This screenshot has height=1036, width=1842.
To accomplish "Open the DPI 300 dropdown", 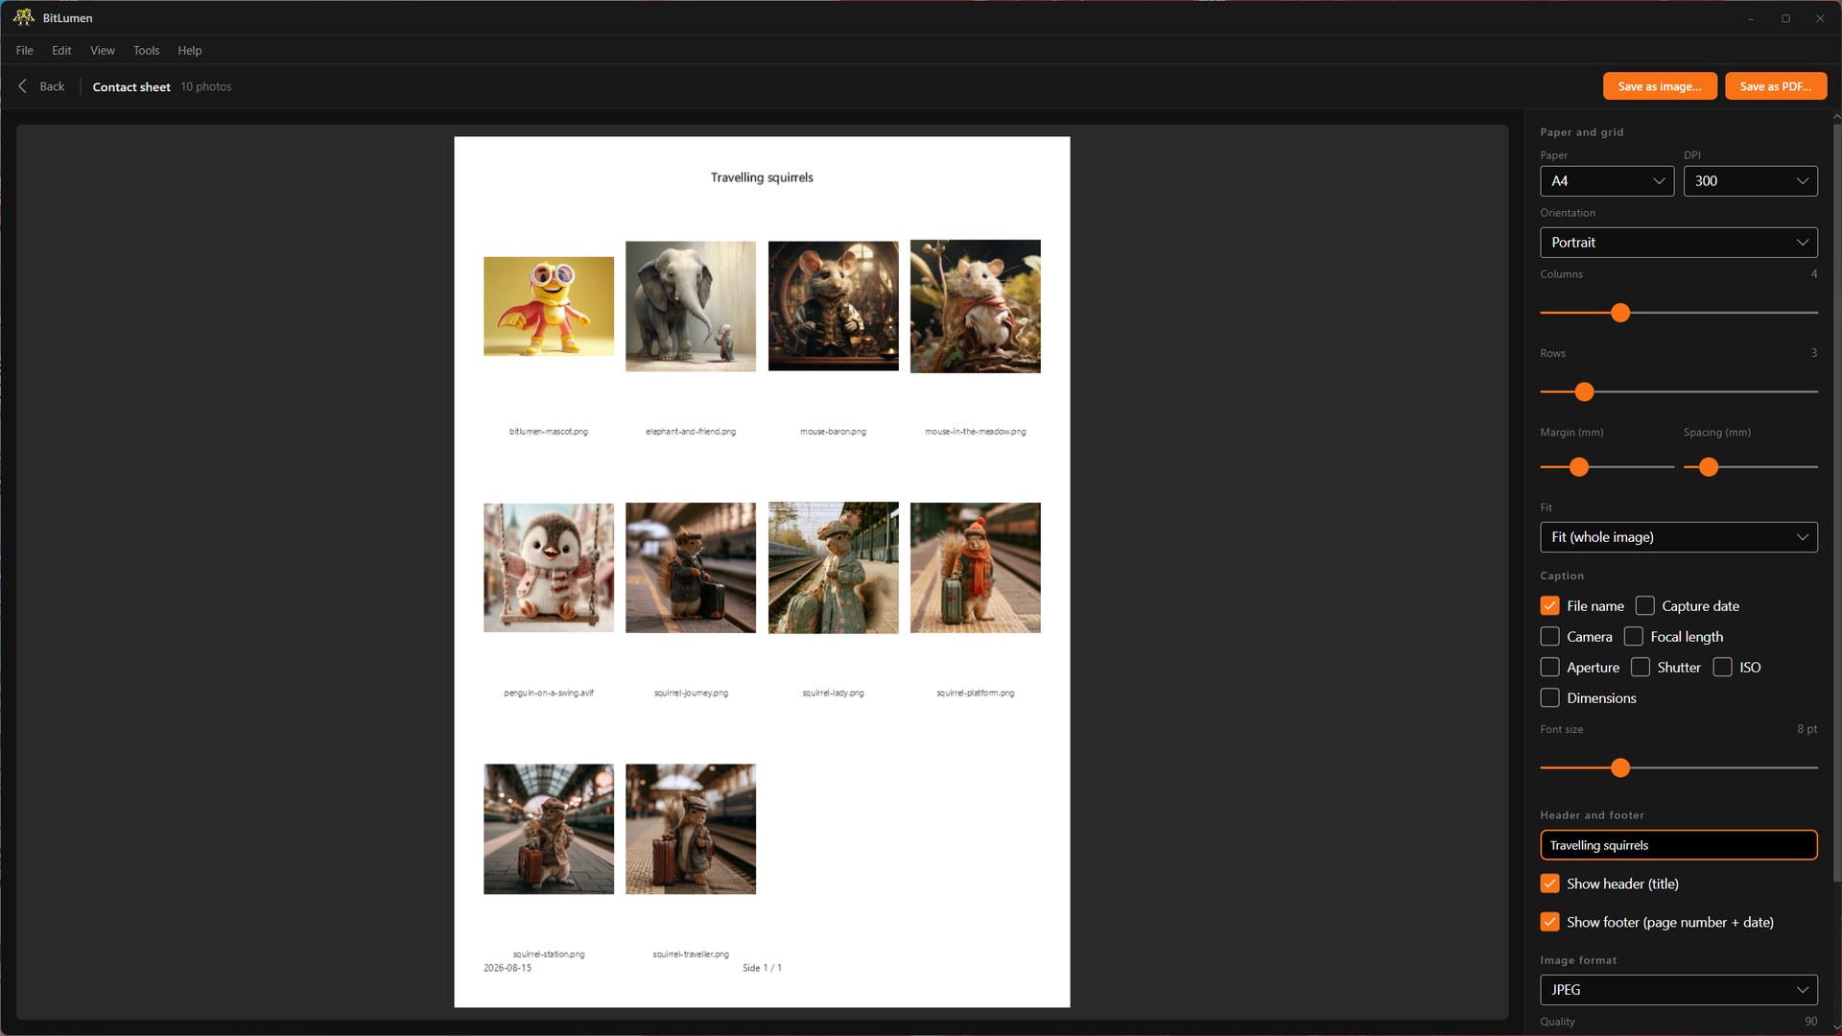I will [1750, 180].
